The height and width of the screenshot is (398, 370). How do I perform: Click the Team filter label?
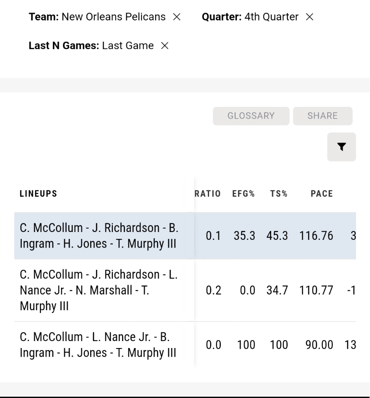point(43,17)
